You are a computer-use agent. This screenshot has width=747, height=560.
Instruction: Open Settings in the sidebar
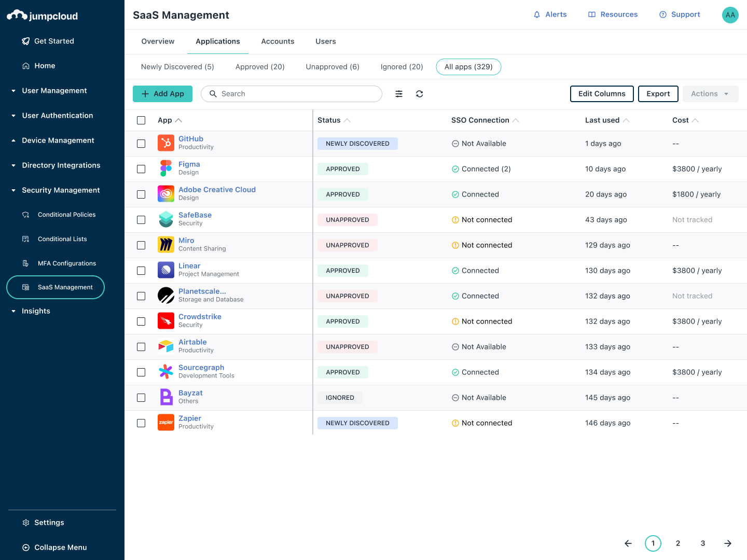44,523
